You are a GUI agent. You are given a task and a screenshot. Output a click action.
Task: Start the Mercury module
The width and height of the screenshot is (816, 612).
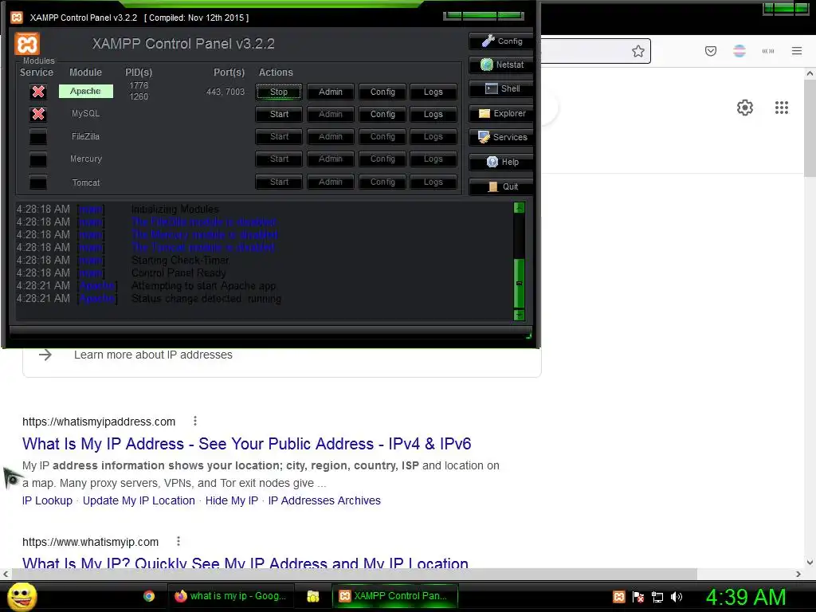[278, 159]
